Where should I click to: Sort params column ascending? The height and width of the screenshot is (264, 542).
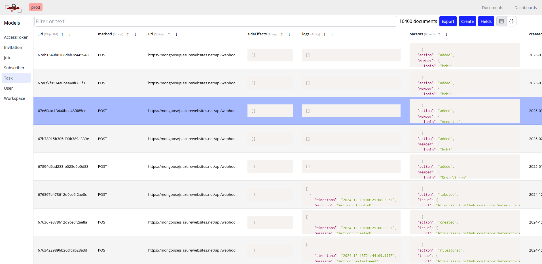(439, 34)
